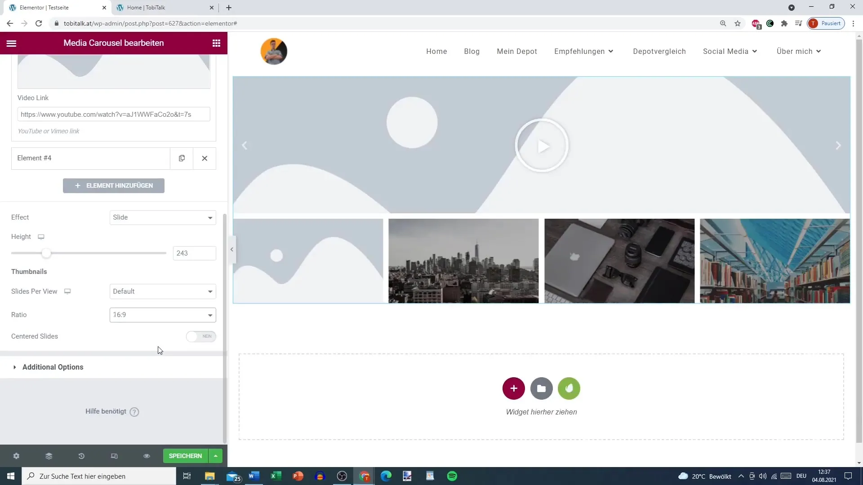Toggle the Centered Slides switch

201,336
